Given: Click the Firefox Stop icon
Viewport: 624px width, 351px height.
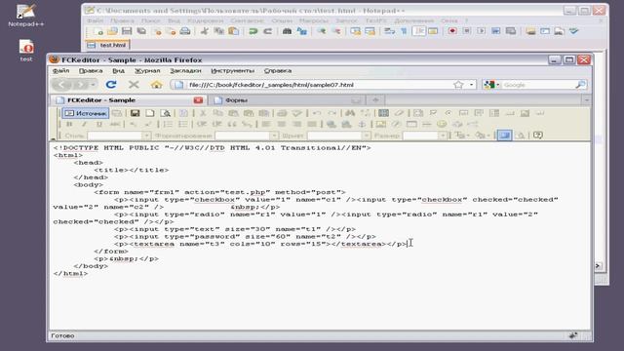Looking at the screenshot, I should (x=134, y=85).
